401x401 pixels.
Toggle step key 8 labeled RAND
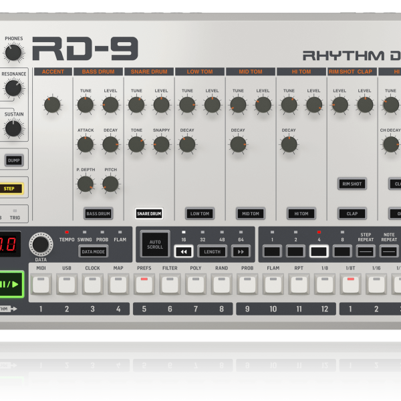pyautogui.click(x=221, y=285)
